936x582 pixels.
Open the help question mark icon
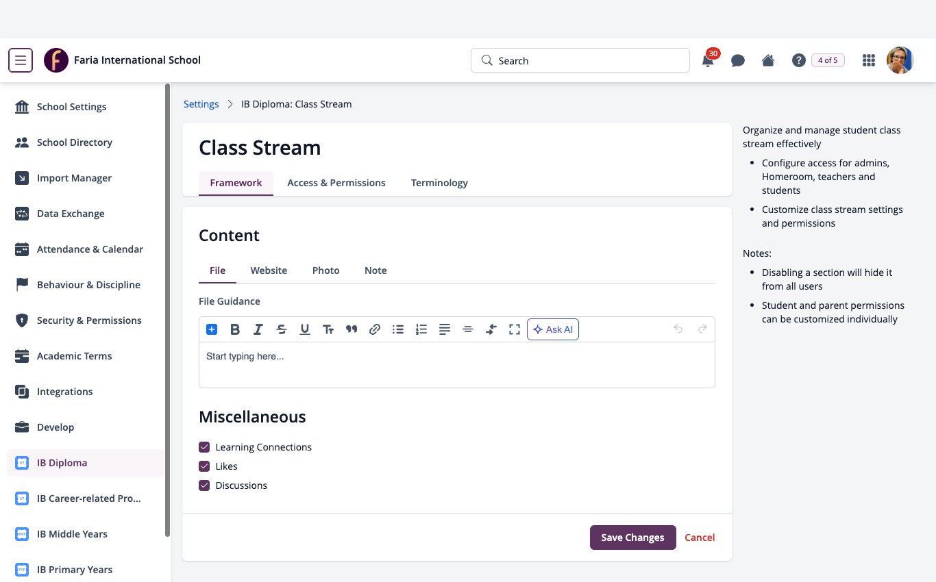coord(798,60)
